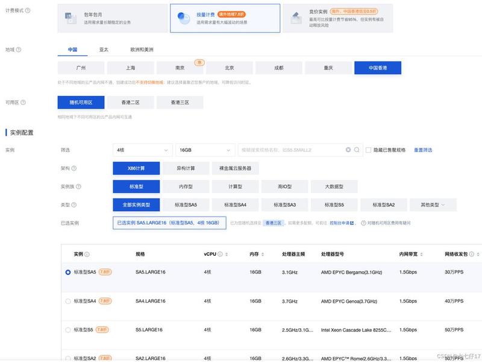
Task: Click SA4.LARGE16 spec cell
Action: pos(150,301)
